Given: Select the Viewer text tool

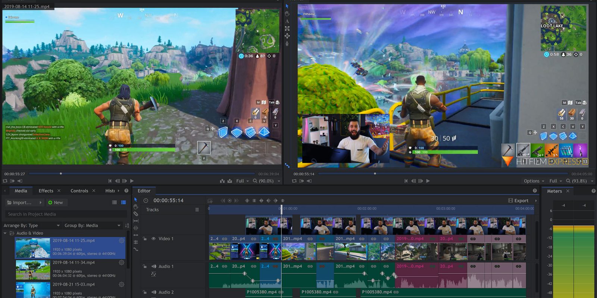Looking at the screenshot, I should click(287, 21).
